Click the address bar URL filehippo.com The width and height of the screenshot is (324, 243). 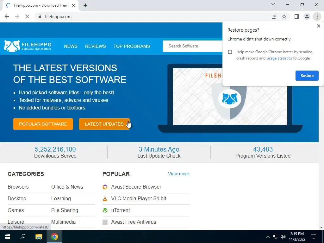point(58,16)
